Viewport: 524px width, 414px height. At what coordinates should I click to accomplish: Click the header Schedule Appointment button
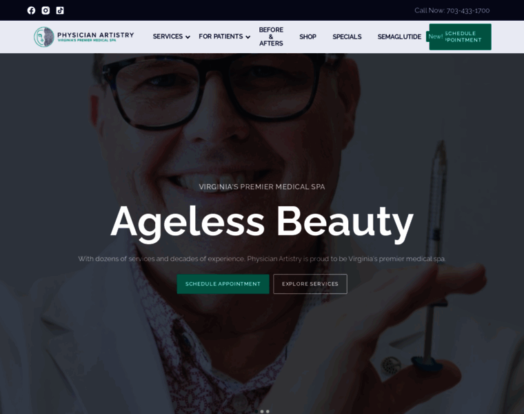(x=461, y=37)
